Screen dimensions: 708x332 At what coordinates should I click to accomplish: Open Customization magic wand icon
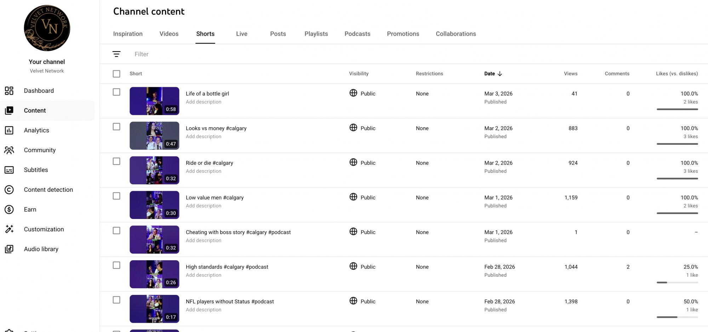coord(9,229)
